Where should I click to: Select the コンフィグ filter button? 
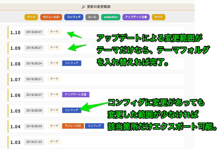click(74, 17)
